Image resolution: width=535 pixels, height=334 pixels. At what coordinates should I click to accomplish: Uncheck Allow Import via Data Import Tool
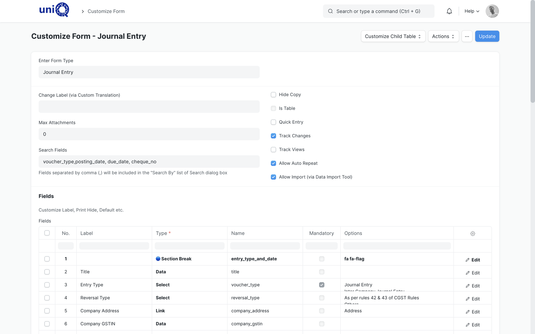(x=273, y=177)
